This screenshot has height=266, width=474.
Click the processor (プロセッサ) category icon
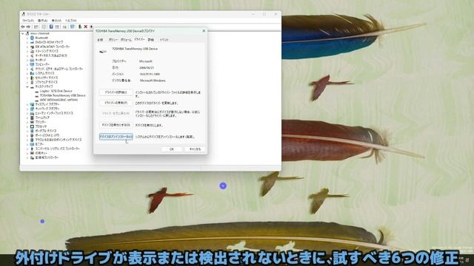click(32, 126)
